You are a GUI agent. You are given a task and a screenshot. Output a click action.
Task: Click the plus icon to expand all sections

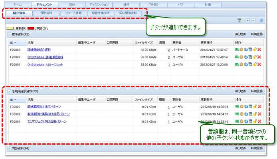[x=247, y=20]
